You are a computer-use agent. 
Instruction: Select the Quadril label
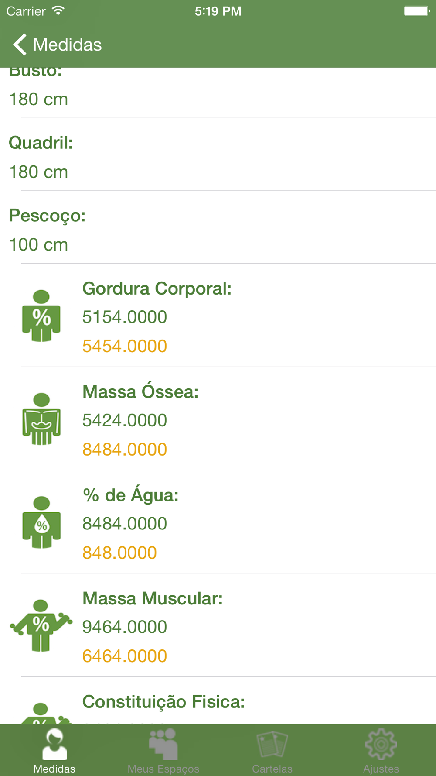(x=41, y=143)
